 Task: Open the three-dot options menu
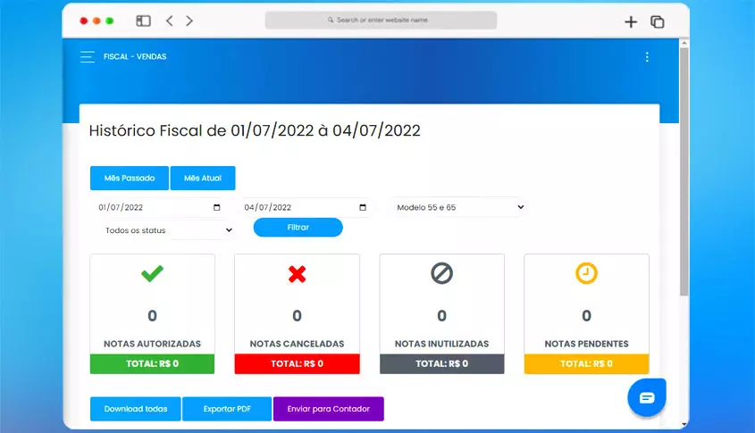[647, 57]
